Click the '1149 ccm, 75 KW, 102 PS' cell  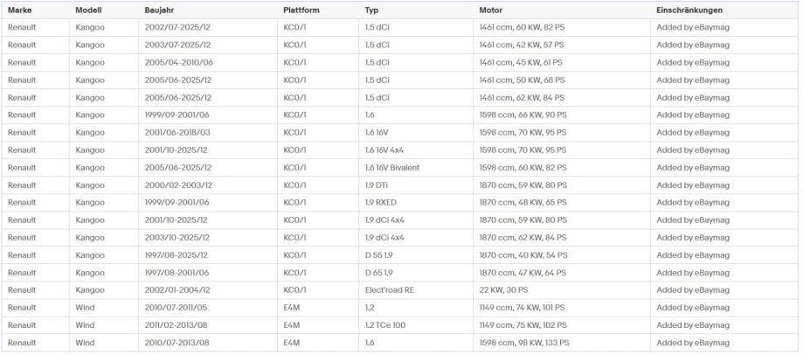point(523,324)
